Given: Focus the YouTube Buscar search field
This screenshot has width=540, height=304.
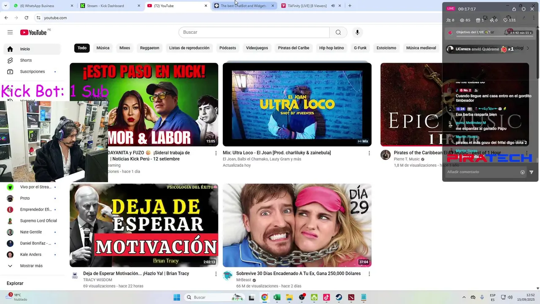Looking at the screenshot, I should coord(254,33).
